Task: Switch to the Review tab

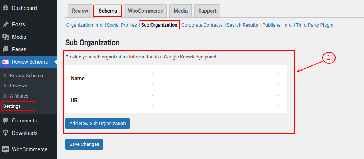Action: pyautogui.click(x=80, y=11)
